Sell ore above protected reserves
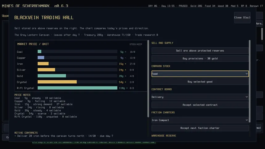 [200, 51]
